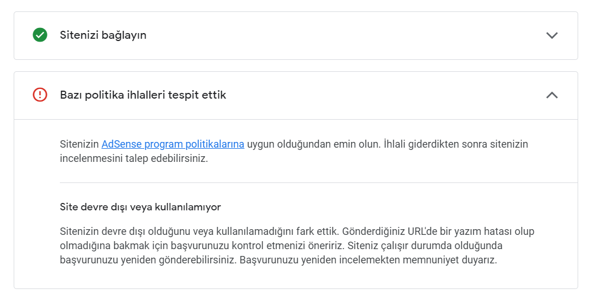Open the AdSense program politikalarına link
Viewport: 593px width, 301px height.
[173, 144]
